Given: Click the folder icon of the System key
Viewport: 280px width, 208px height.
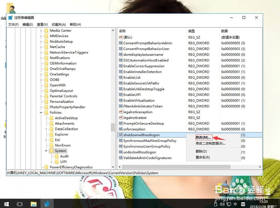Looking at the screenshot, I should pos(52,151).
